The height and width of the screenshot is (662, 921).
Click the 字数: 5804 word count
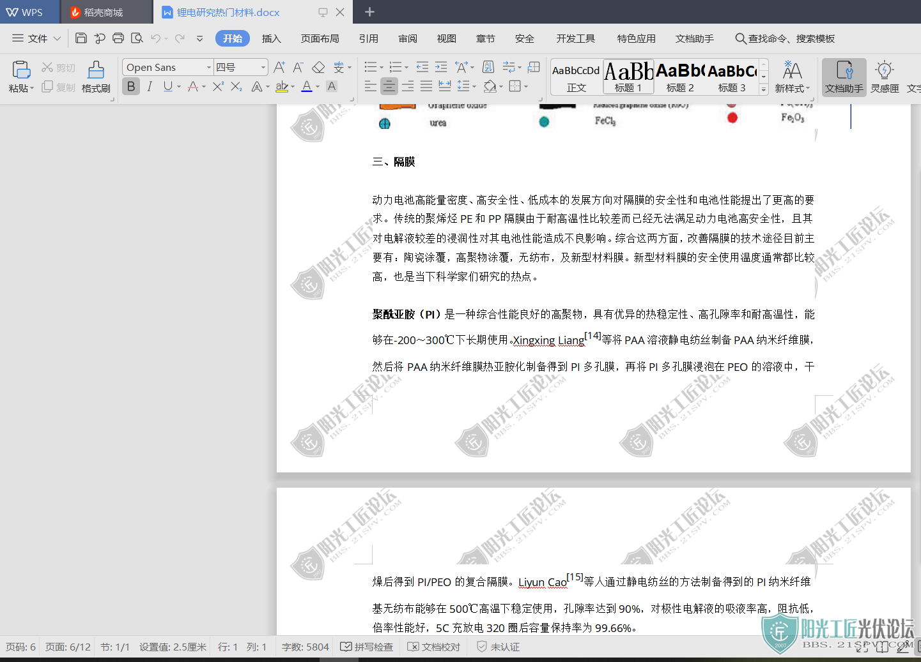[x=306, y=647]
